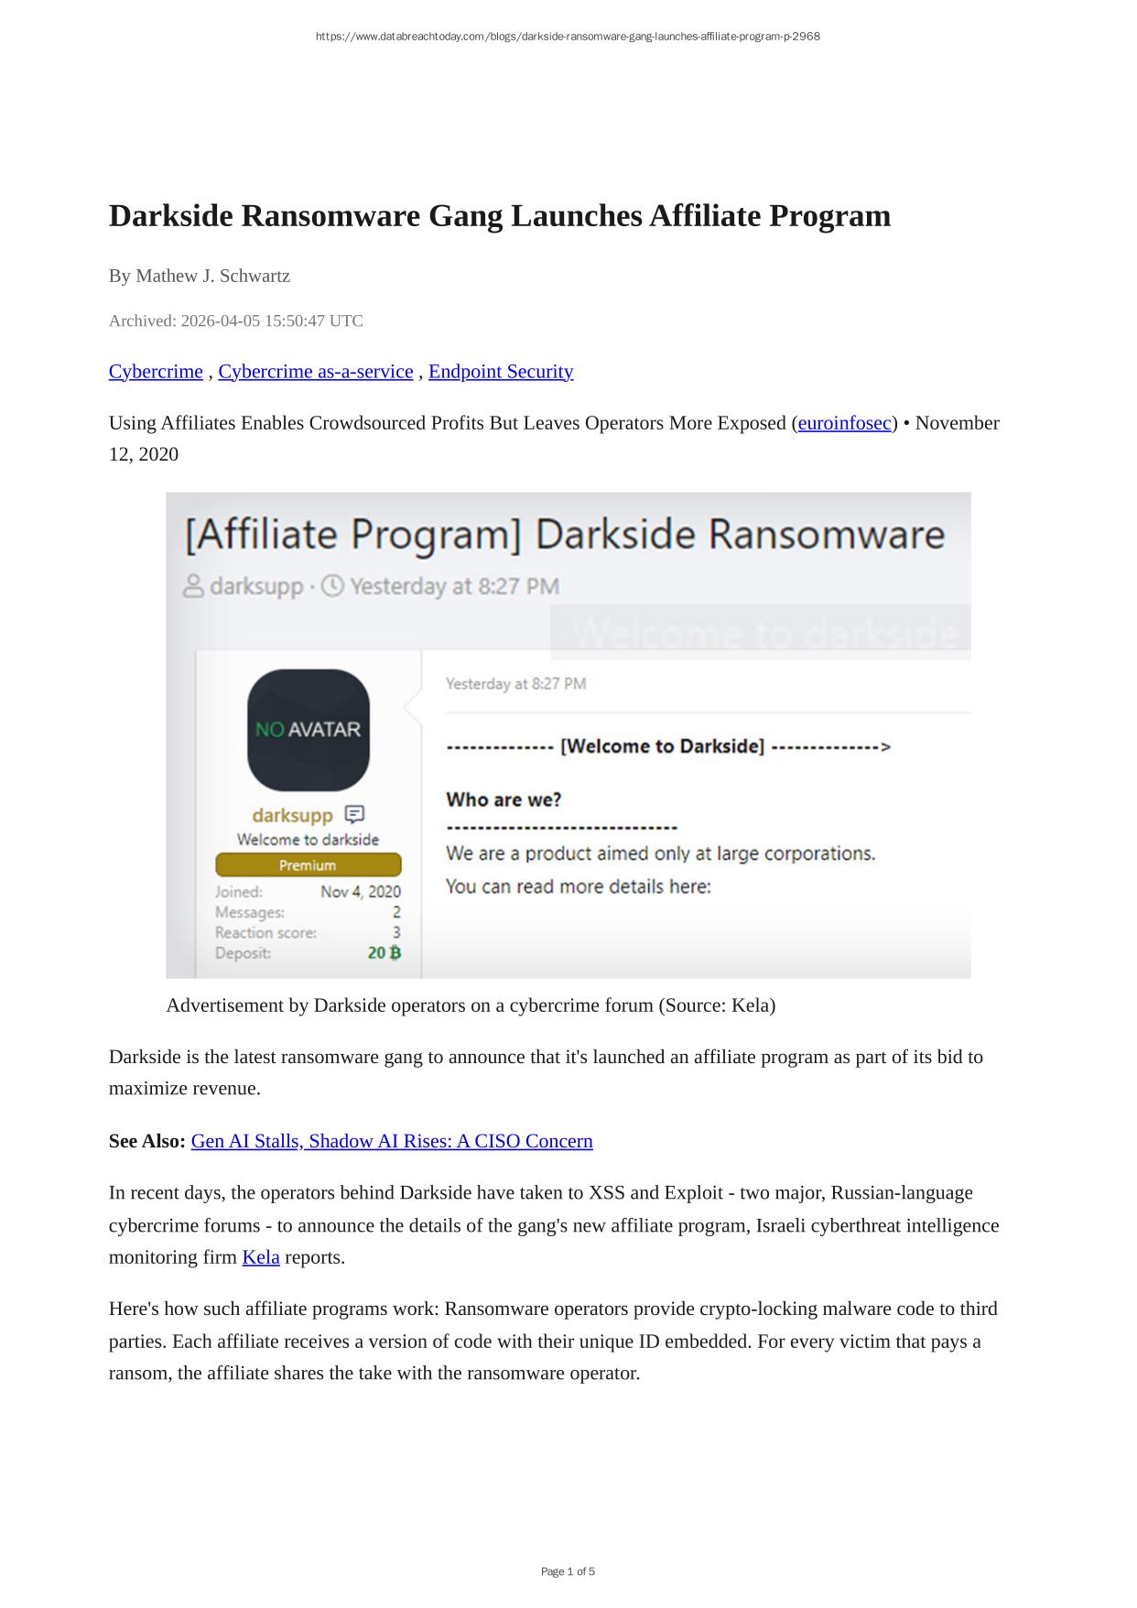
Task: Click the author name Mathew J. Schwartz
Action: coord(212,276)
